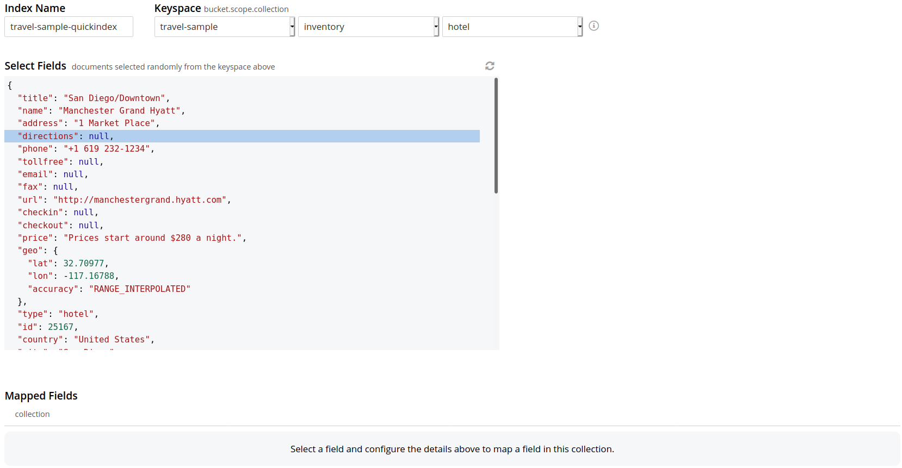
Task: Open the hotel collection dropdown
Action: pyautogui.click(x=512, y=27)
